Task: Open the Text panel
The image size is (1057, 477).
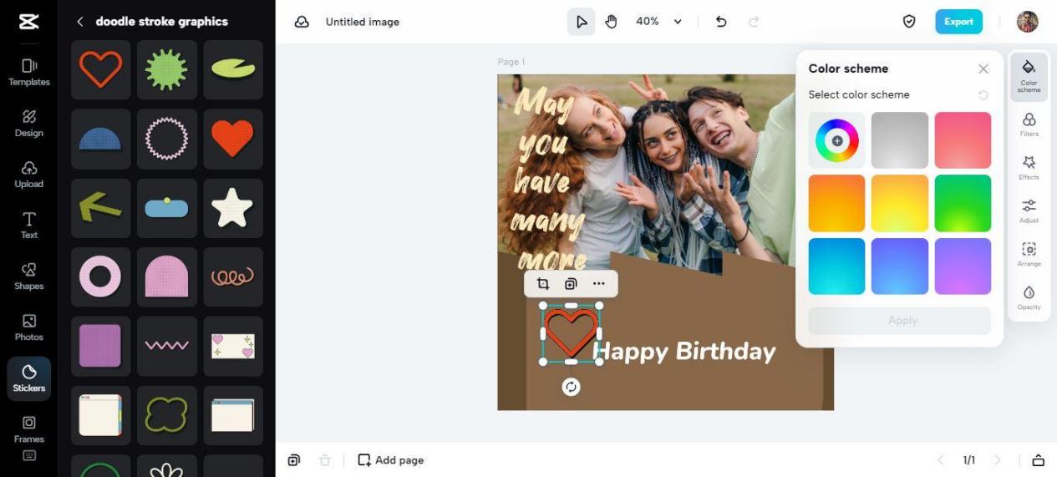Action: click(x=29, y=226)
